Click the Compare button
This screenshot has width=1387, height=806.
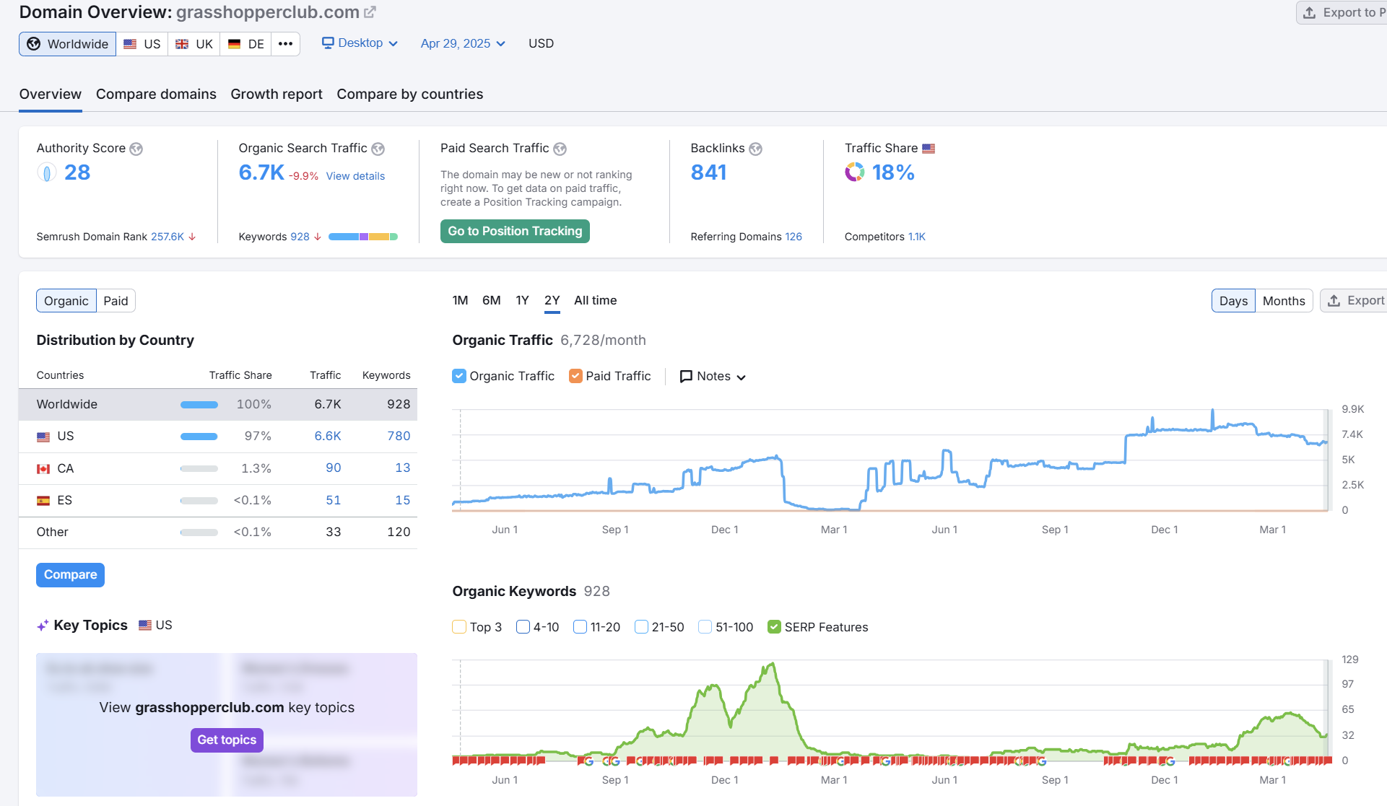(70, 575)
